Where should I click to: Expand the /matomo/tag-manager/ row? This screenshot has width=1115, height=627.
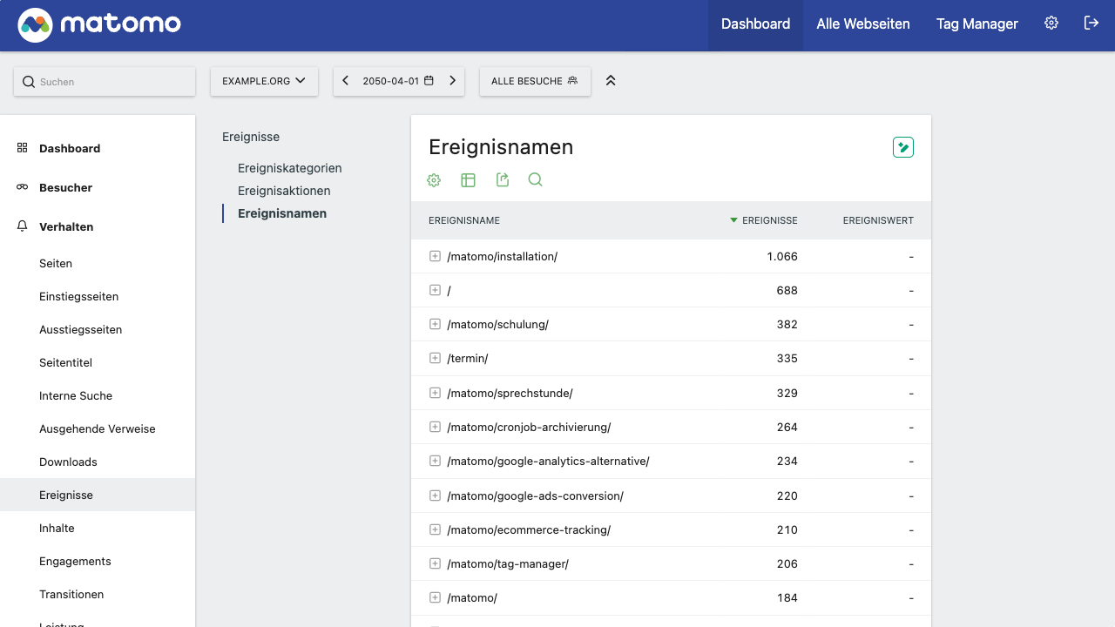[x=435, y=563]
